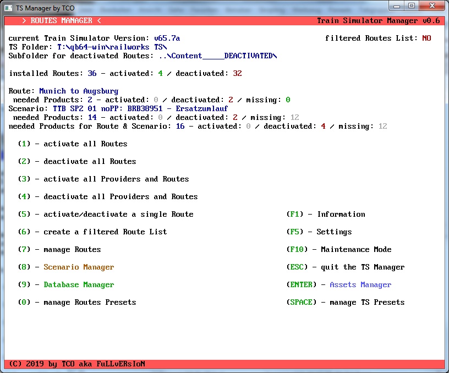Select (5) activate/deactivate a single Route
Viewport: 449px width, 373px height.
[x=106, y=214]
